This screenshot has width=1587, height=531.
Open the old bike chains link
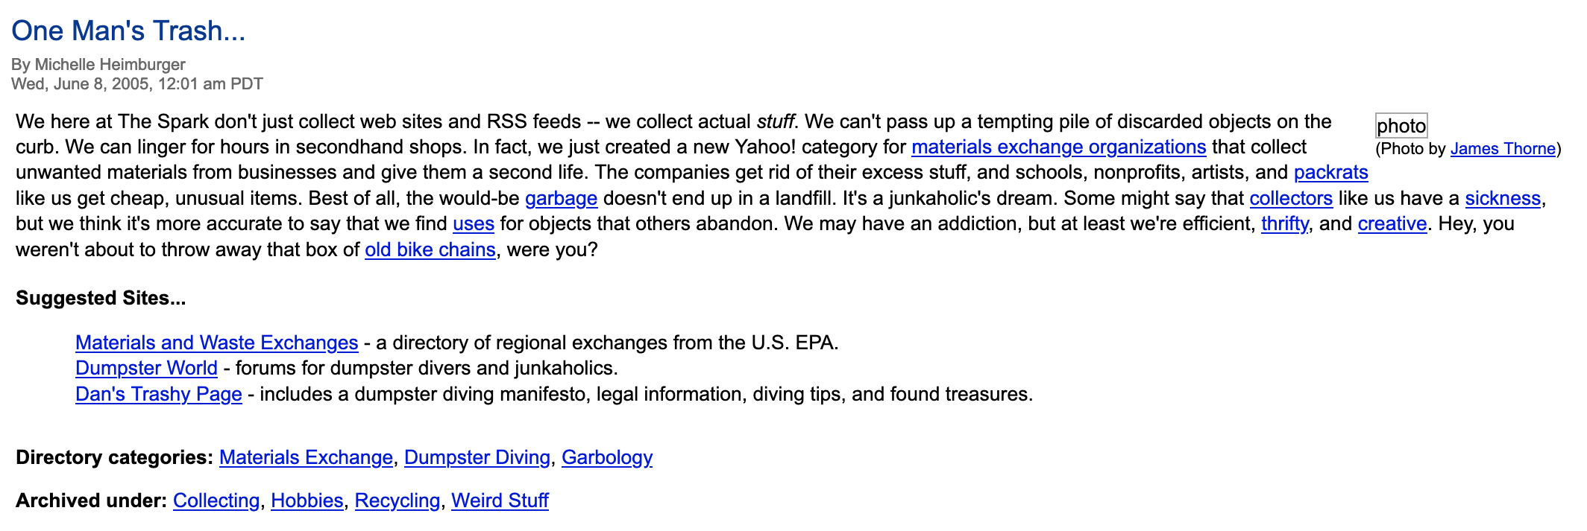click(430, 249)
